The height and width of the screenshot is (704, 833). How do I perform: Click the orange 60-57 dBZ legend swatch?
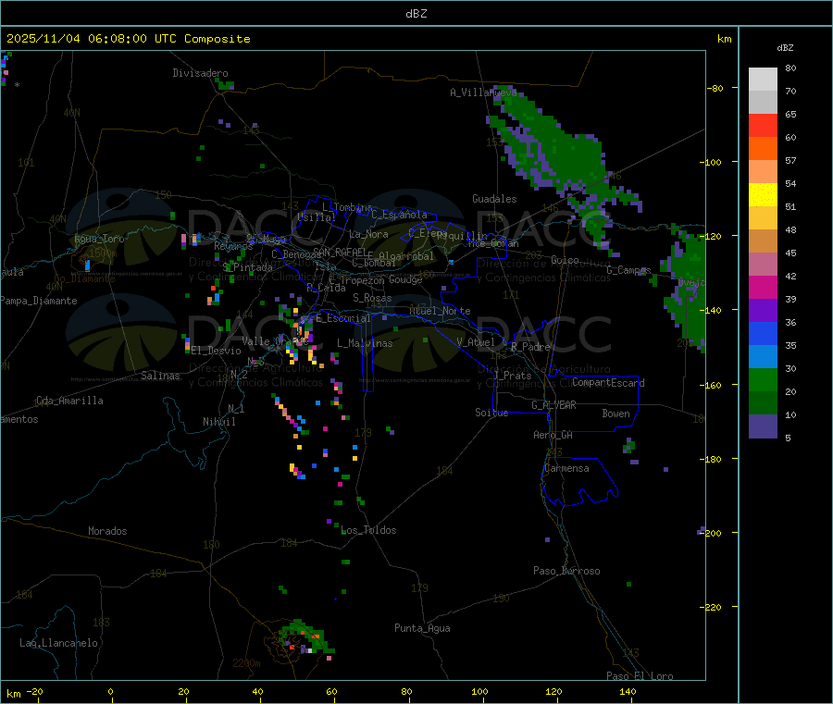[x=763, y=149]
